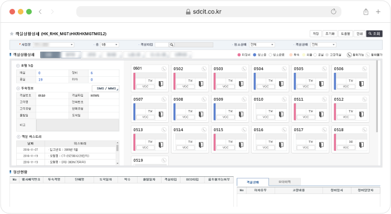Open the door icon on room 0516
The width and height of the screenshot is (391, 214).
[x=281, y=145]
